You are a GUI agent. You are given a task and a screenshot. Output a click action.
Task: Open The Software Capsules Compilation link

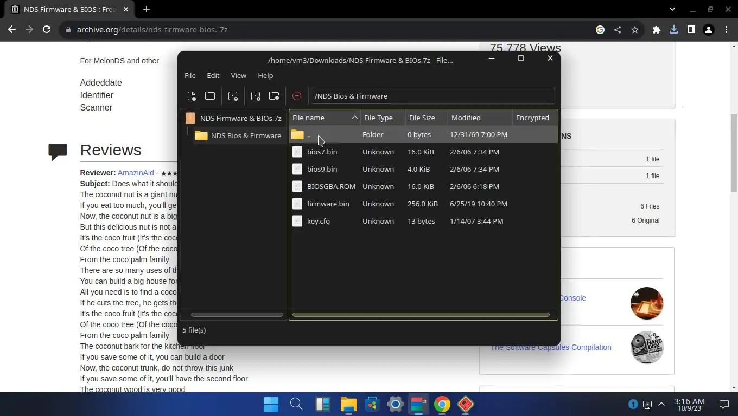pyautogui.click(x=551, y=347)
